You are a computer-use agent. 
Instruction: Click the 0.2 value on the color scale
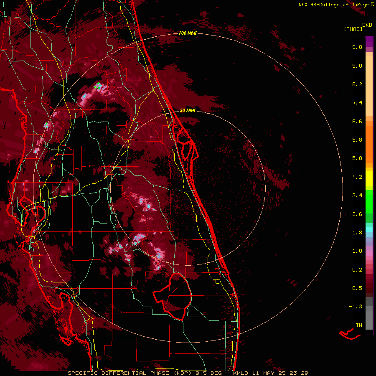tap(357, 270)
